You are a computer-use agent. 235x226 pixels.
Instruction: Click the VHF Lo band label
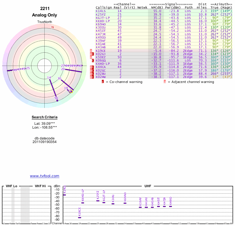(x=11, y=186)
